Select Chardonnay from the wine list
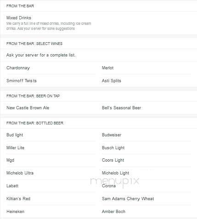 pyautogui.click(x=18, y=68)
